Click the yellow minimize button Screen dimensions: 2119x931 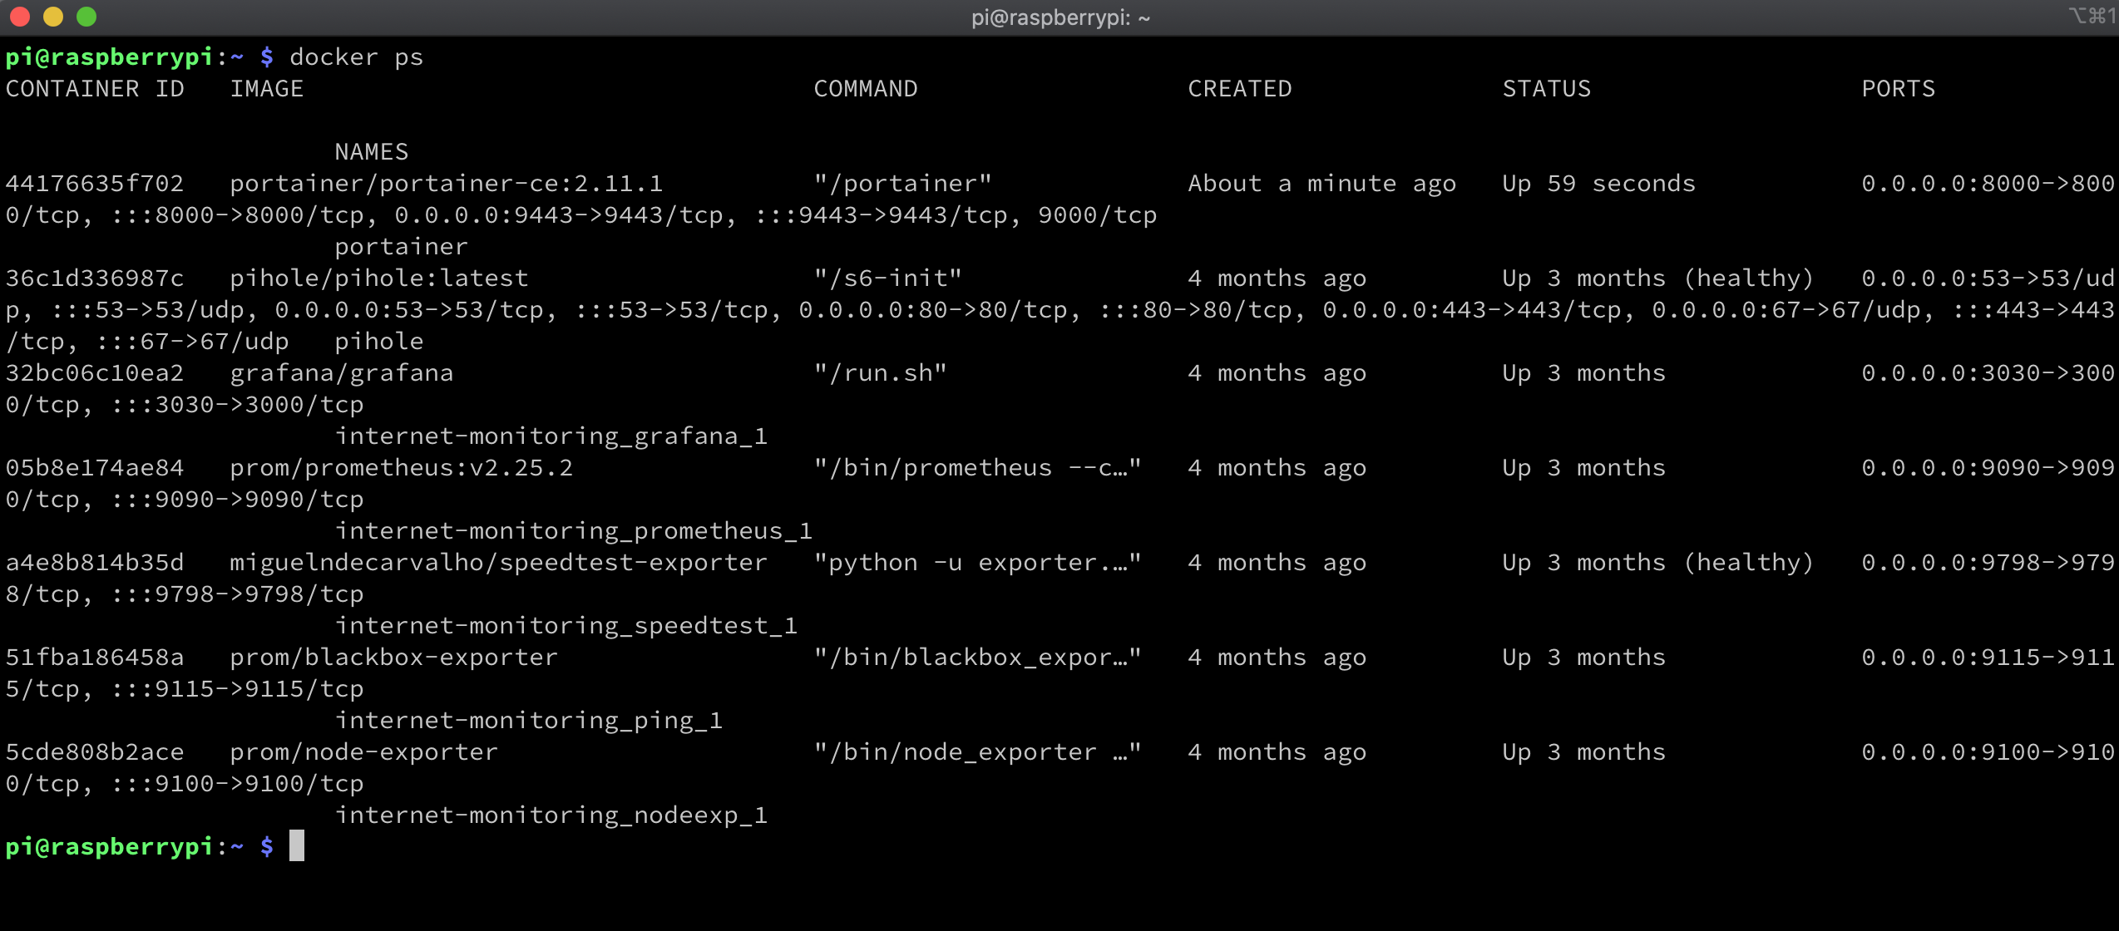[x=55, y=17]
